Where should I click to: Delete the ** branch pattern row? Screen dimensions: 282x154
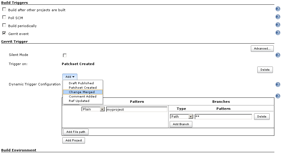[x=262, y=117]
